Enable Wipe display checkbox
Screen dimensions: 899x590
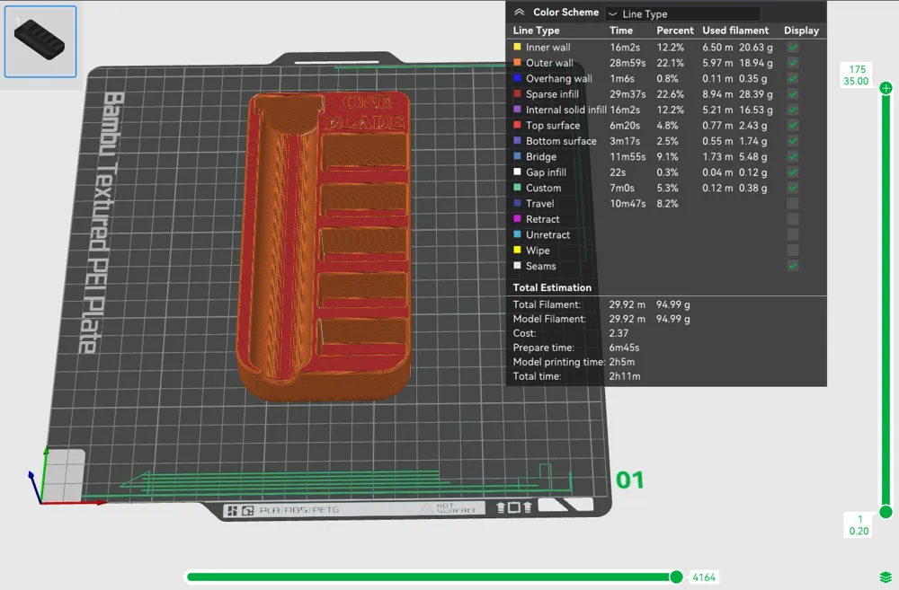792,251
